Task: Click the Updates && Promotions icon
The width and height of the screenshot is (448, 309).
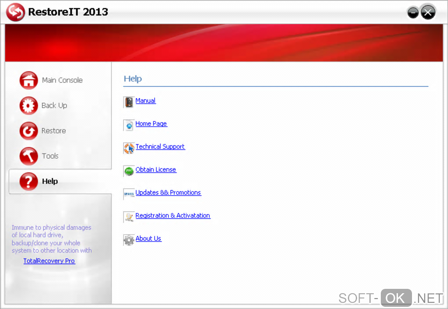Action: click(129, 194)
